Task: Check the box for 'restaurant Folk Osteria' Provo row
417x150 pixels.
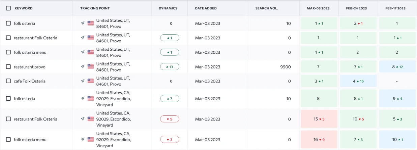Action: pos(8,38)
